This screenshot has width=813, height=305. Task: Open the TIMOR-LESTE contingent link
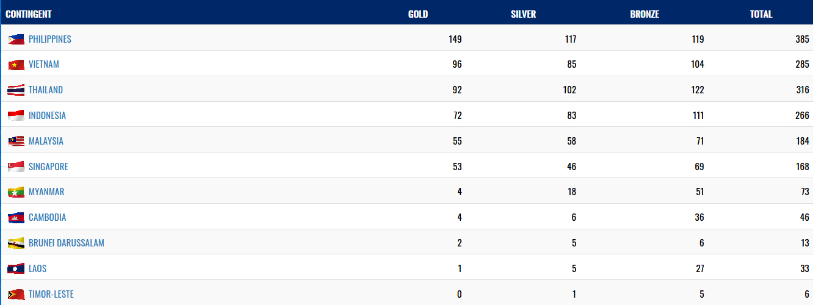51,295
